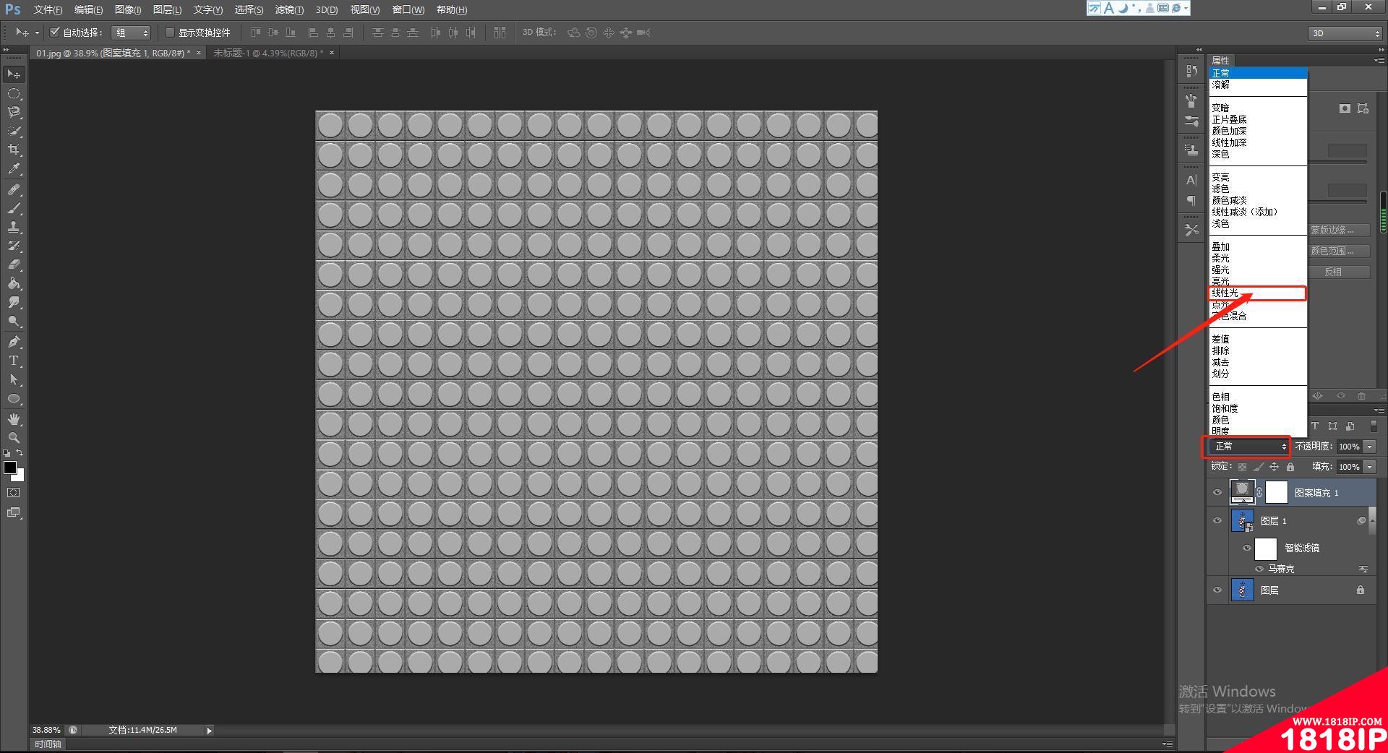
Task: Open the tool preset picker arrow
Action: coord(37,33)
